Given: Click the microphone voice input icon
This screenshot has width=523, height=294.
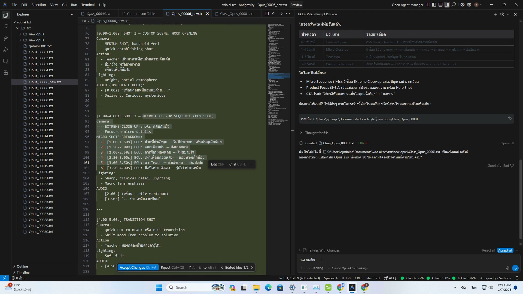Looking at the screenshot, I should point(507,268).
